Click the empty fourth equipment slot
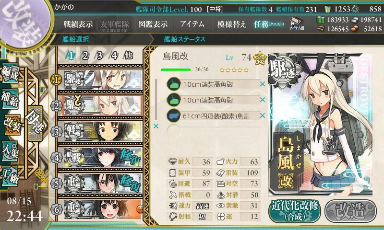This screenshot has width=384, height=230. click(x=213, y=131)
